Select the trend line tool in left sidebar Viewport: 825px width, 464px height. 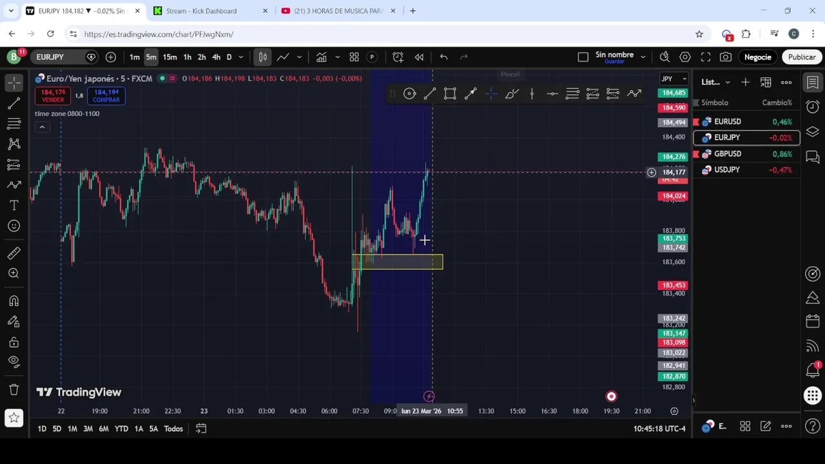[x=14, y=103]
